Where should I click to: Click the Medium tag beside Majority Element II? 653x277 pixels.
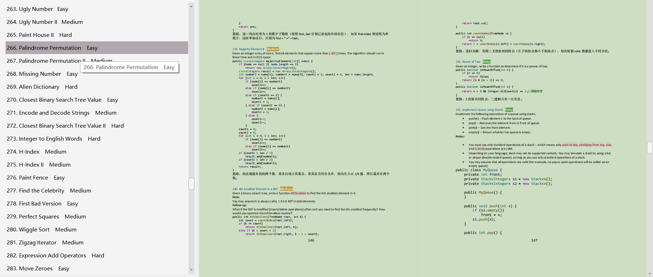(272, 49)
